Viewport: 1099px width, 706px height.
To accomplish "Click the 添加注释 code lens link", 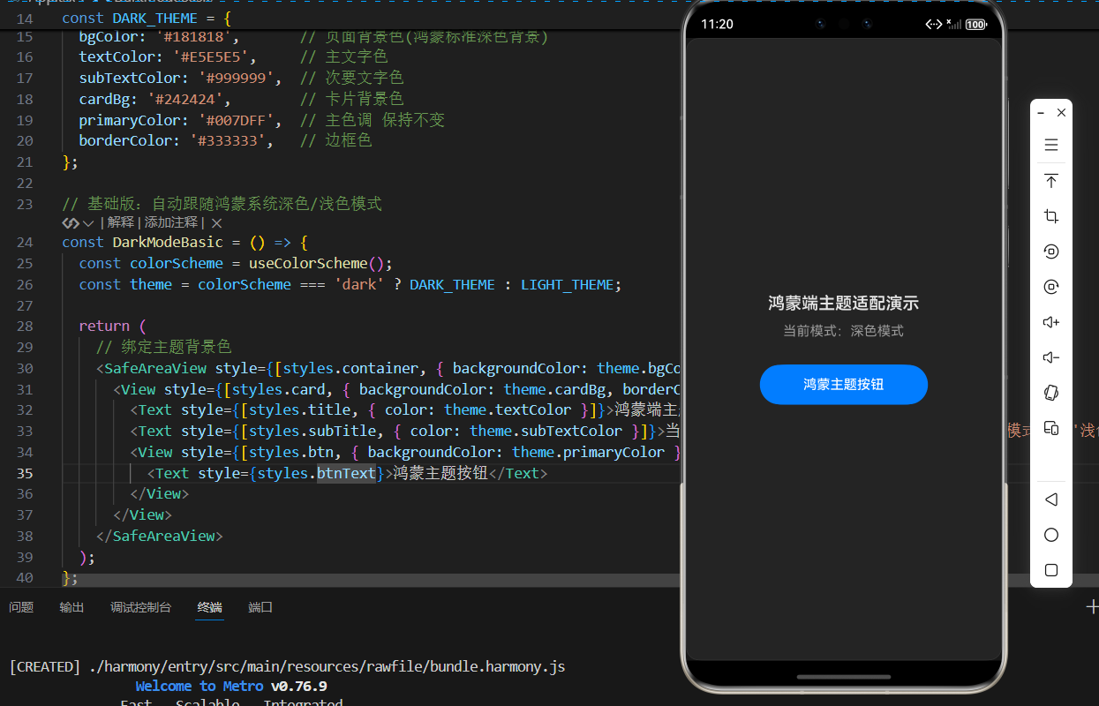I will [173, 223].
